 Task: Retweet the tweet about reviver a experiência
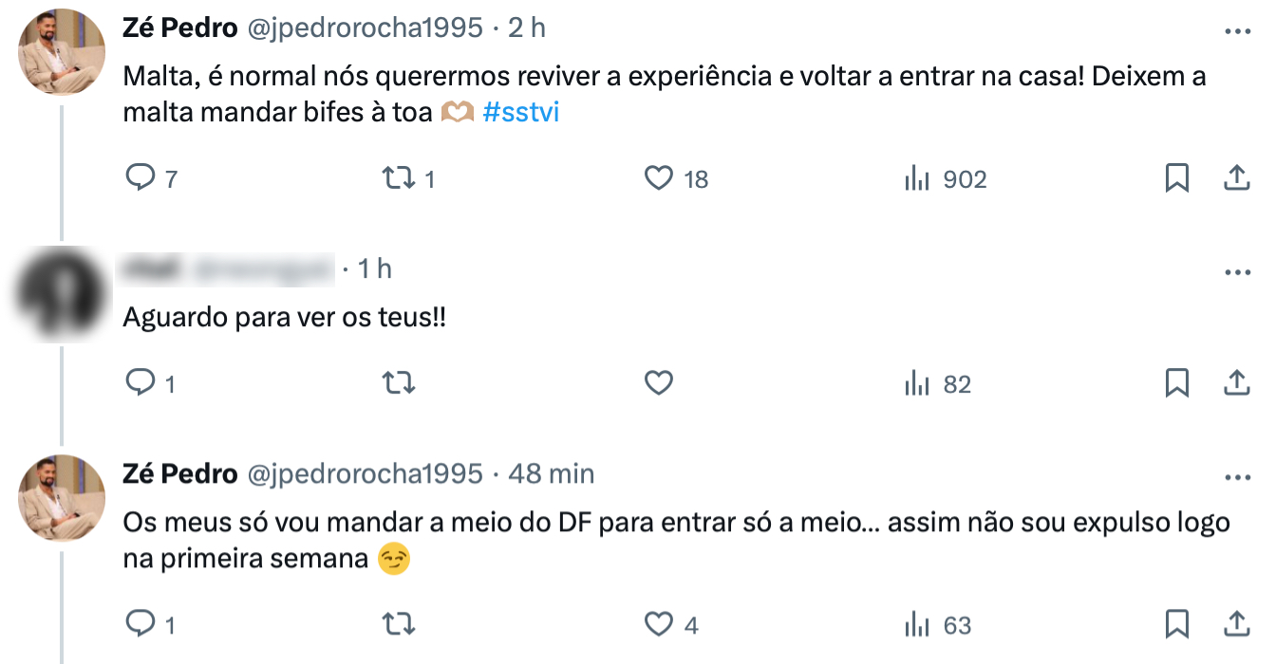click(x=397, y=177)
